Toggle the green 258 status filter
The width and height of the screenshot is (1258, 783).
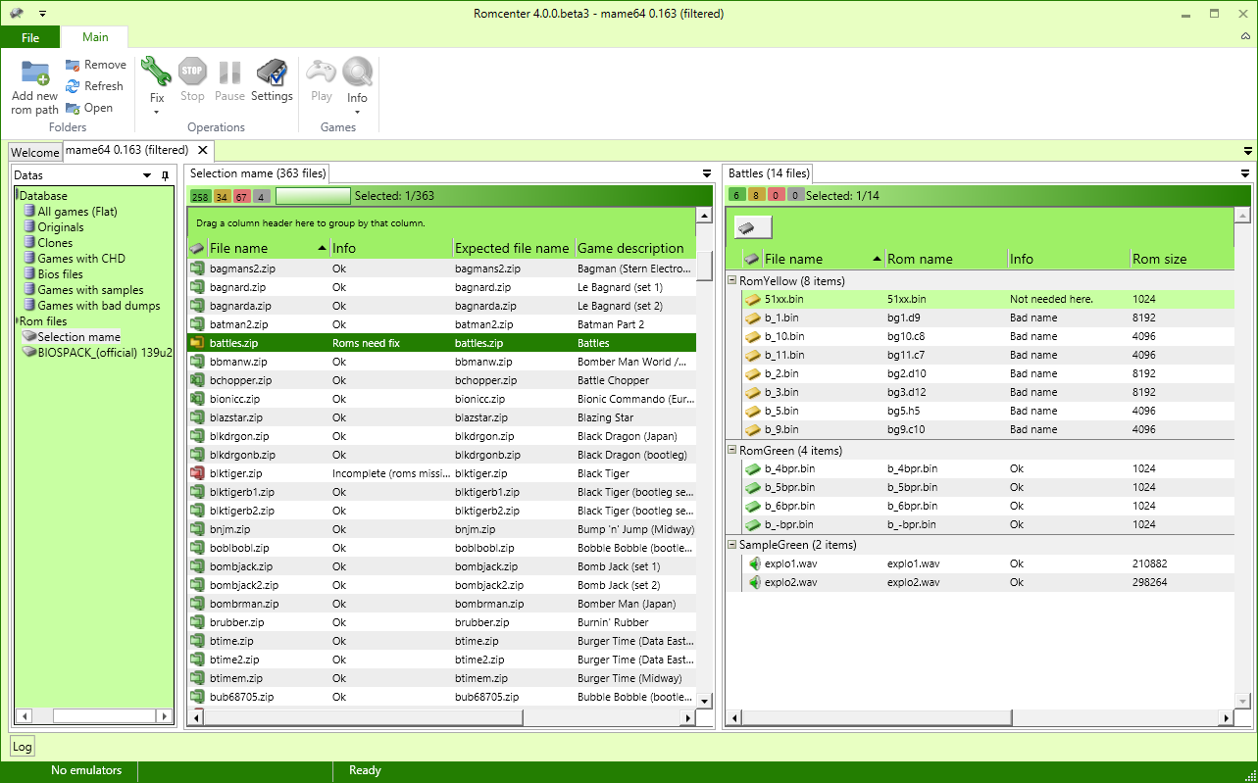[200, 197]
